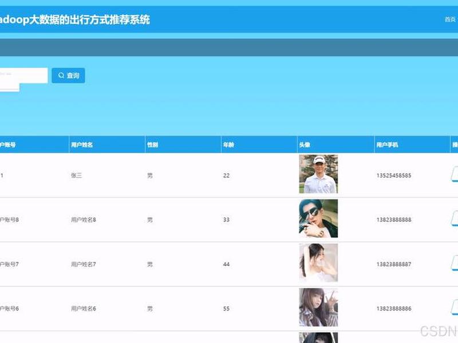Click phone number 13823888887
This screenshot has height=343, width=458.
(x=394, y=264)
